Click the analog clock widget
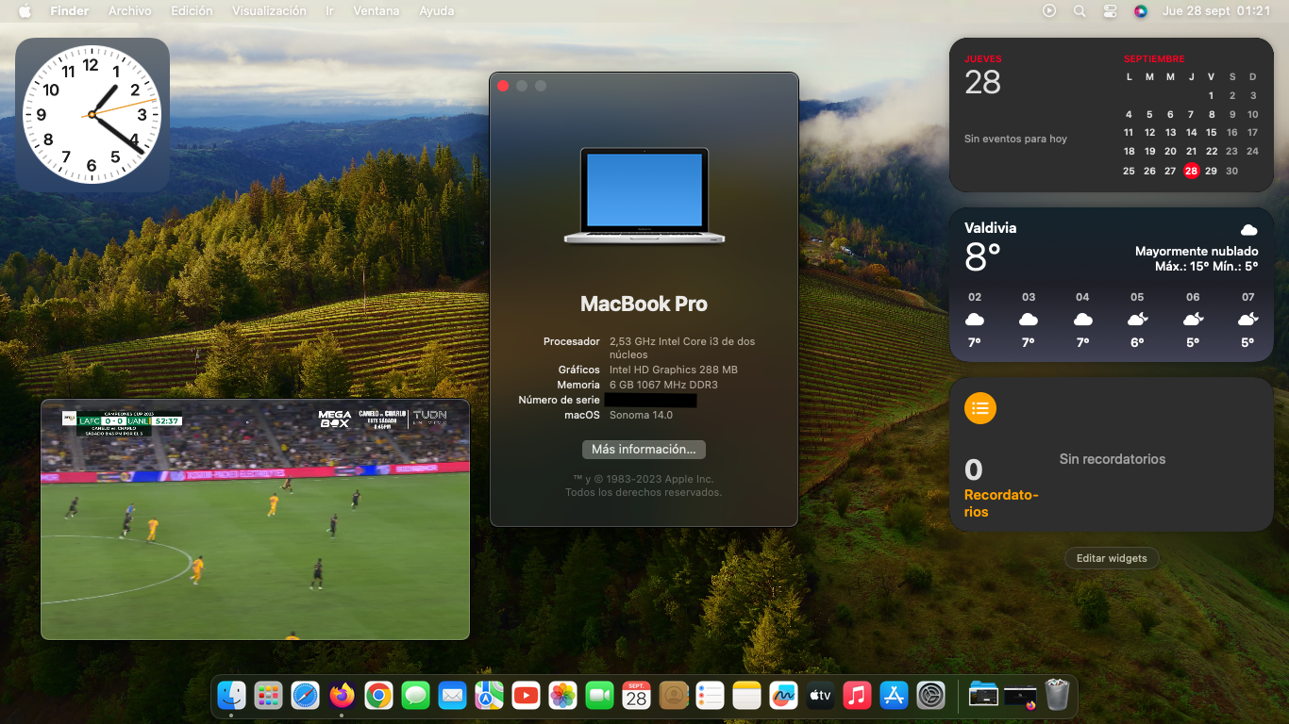1289x724 pixels. (x=92, y=115)
